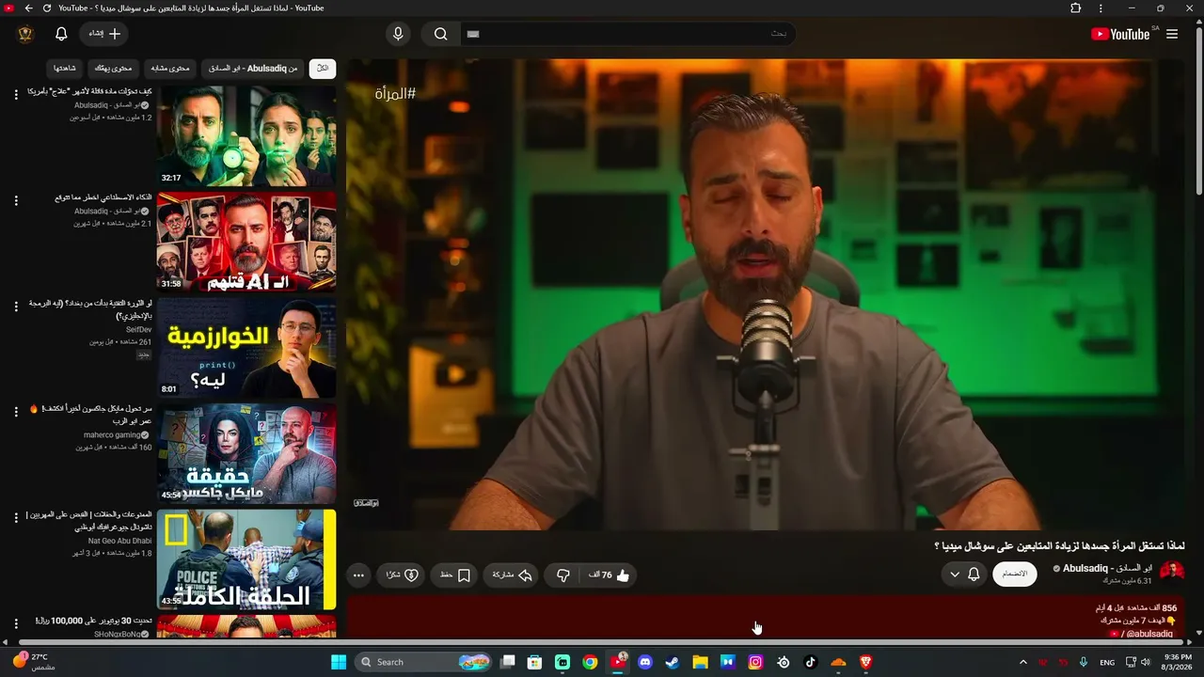The height and width of the screenshot is (677, 1204).
Task: Click the vertical page scrollbar thumb
Action: click(1198, 113)
